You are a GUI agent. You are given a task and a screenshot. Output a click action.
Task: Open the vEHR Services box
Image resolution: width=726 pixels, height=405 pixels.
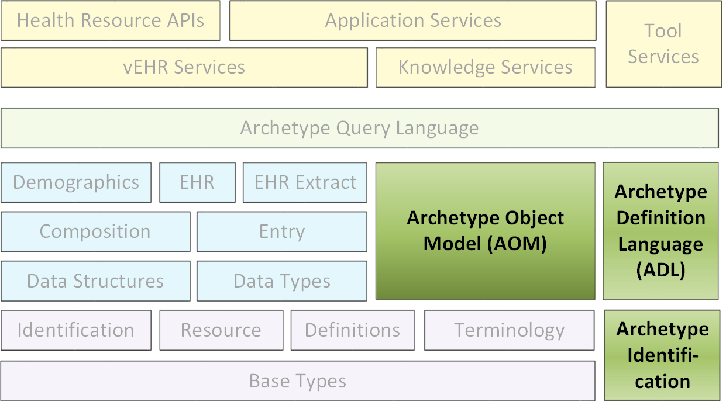coord(184,67)
